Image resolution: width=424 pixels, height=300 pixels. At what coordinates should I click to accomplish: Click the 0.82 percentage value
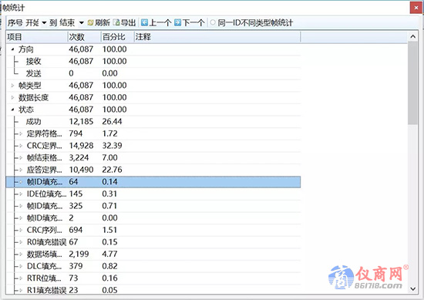point(109,266)
